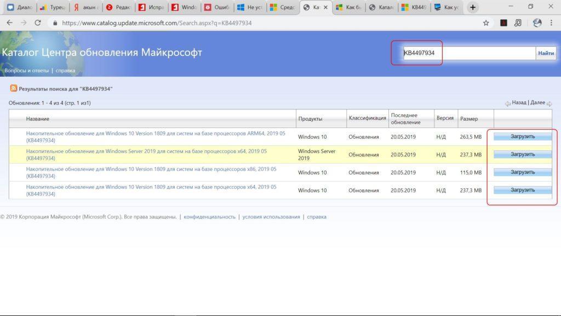Open 'конфиденциальность' footer link

[209, 217]
